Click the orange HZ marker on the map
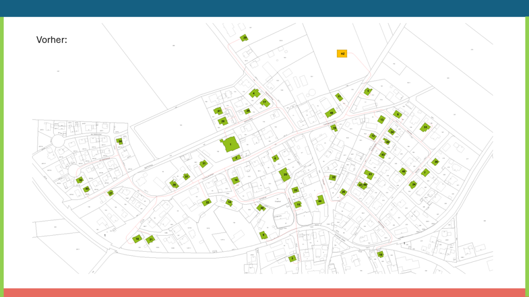The image size is (529, 297). [x=342, y=54]
